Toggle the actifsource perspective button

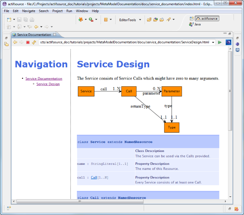(x=207, y=19)
